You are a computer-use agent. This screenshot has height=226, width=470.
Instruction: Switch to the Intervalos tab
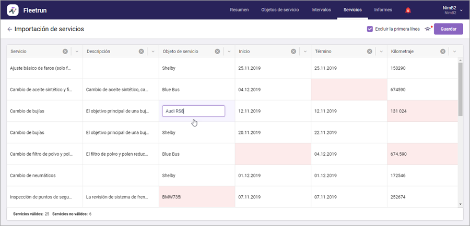(x=321, y=10)
